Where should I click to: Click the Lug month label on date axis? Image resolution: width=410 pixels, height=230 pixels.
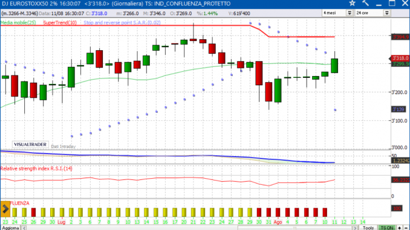62,222
